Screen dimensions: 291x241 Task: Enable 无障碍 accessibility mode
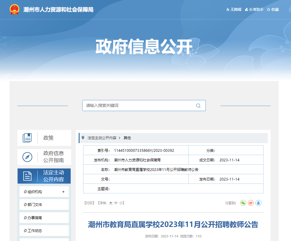234,10
